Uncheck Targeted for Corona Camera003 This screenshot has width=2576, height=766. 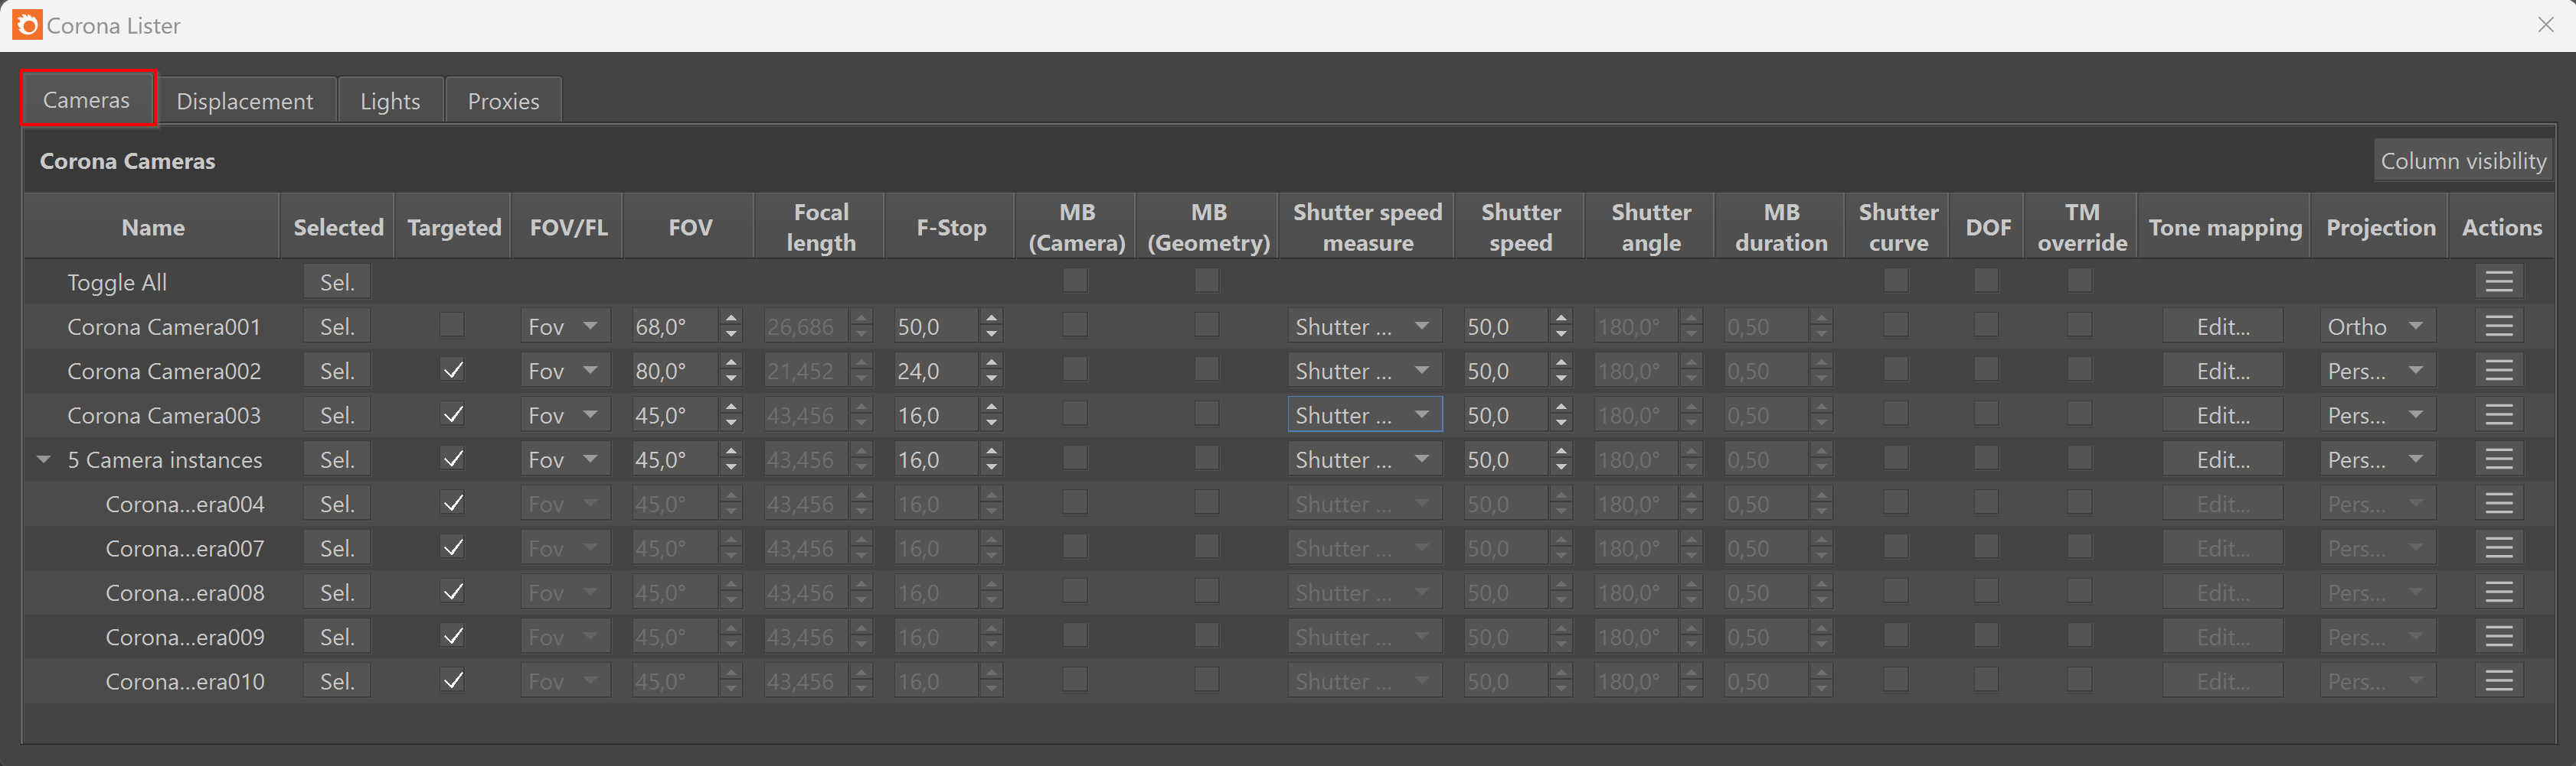click(452, 414)
